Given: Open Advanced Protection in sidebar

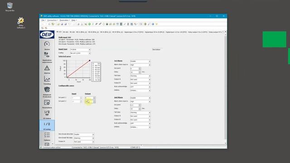Looking at the screenshot, I should 47,92.
